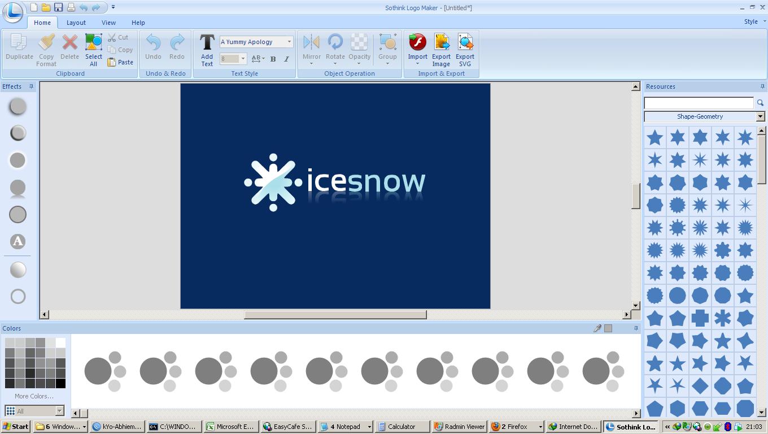Viewport: 768px width, 434px height.
Task: Click the search magnifier in Resources panel
Action: coord(761,103)
